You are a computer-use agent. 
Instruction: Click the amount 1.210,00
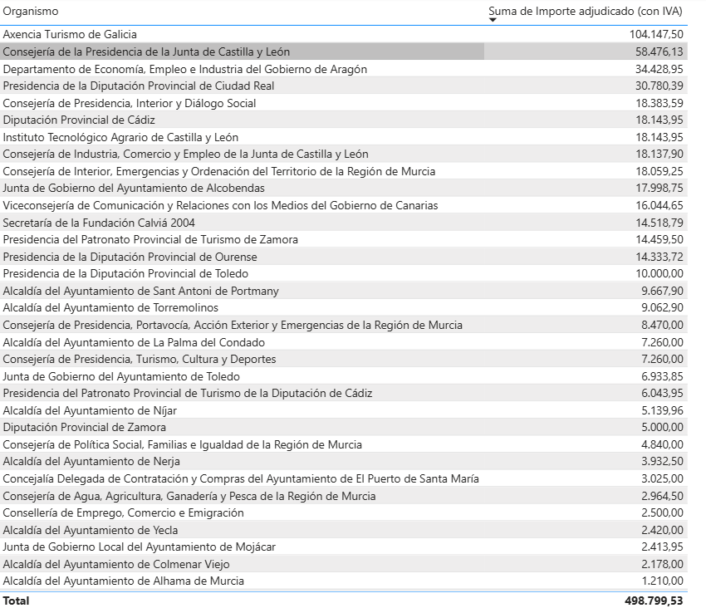pyautogui.click(x=662, y=581)
